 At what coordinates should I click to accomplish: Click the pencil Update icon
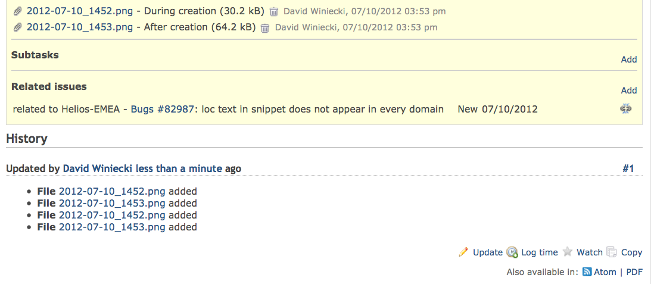pos(463,252)
